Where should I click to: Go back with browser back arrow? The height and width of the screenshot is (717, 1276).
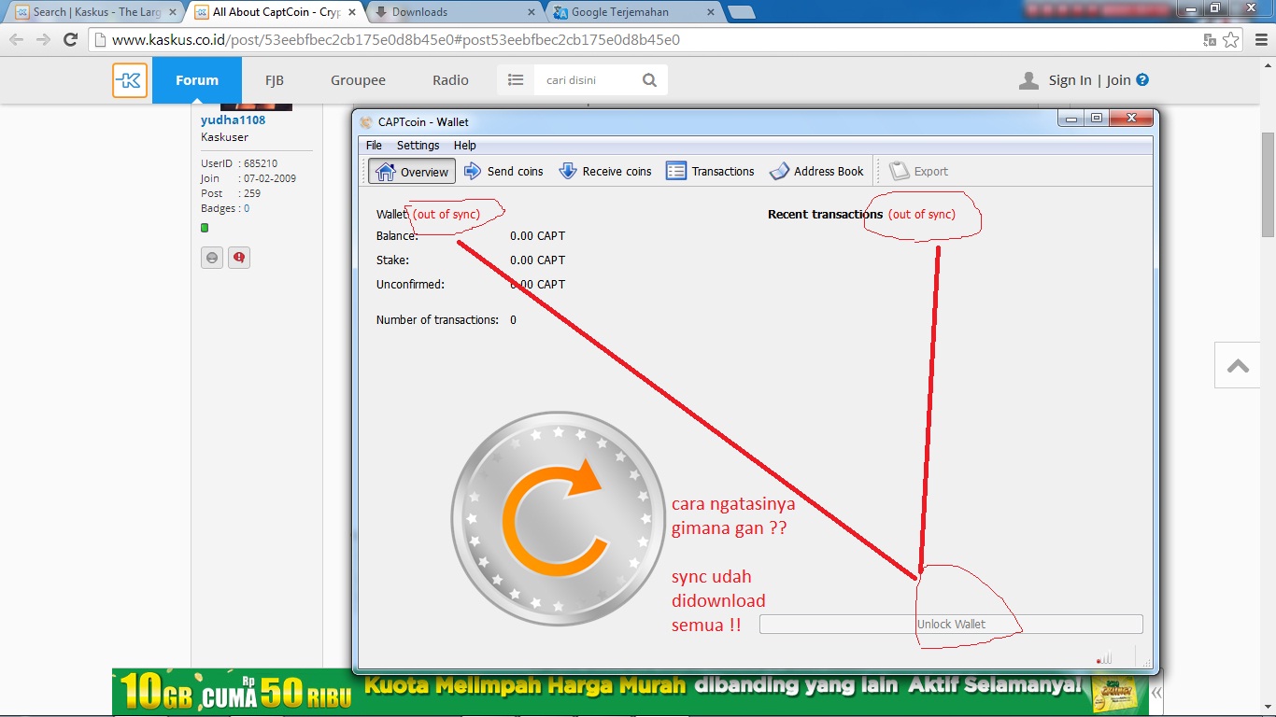16,40
